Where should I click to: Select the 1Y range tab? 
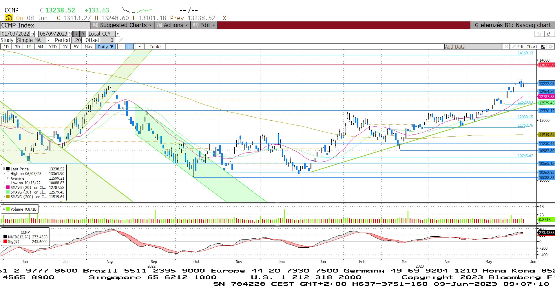65,47
